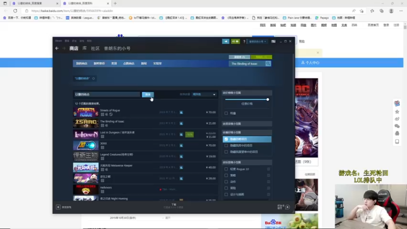This screenshot has width=407, height=229.
Task: Click bell icon in Baidu side toolbar
Action: click(x=397, y=133)
